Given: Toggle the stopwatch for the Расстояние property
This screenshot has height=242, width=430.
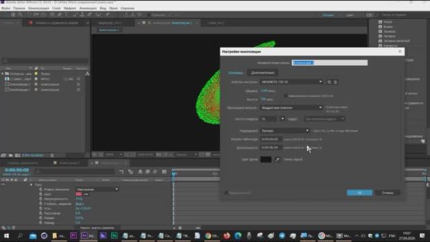Looking at the screenshot, I should pos(40,213).
